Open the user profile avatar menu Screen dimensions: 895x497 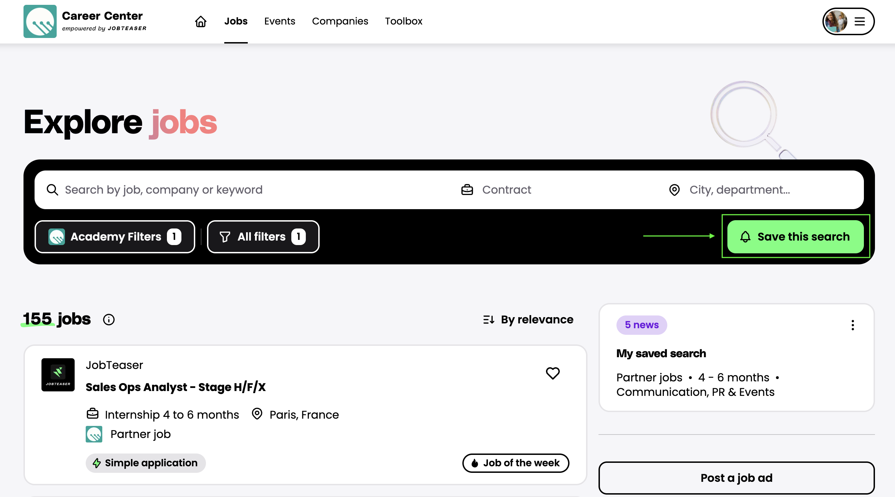[848, 21]
